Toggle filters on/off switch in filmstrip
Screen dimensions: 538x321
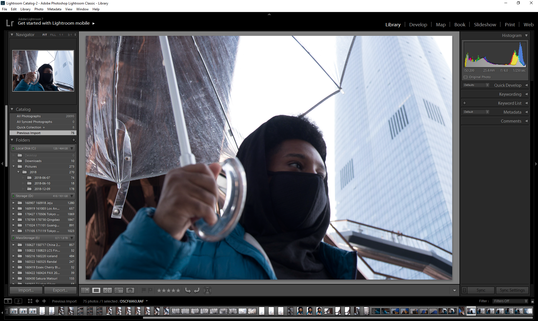pos(532,301)
